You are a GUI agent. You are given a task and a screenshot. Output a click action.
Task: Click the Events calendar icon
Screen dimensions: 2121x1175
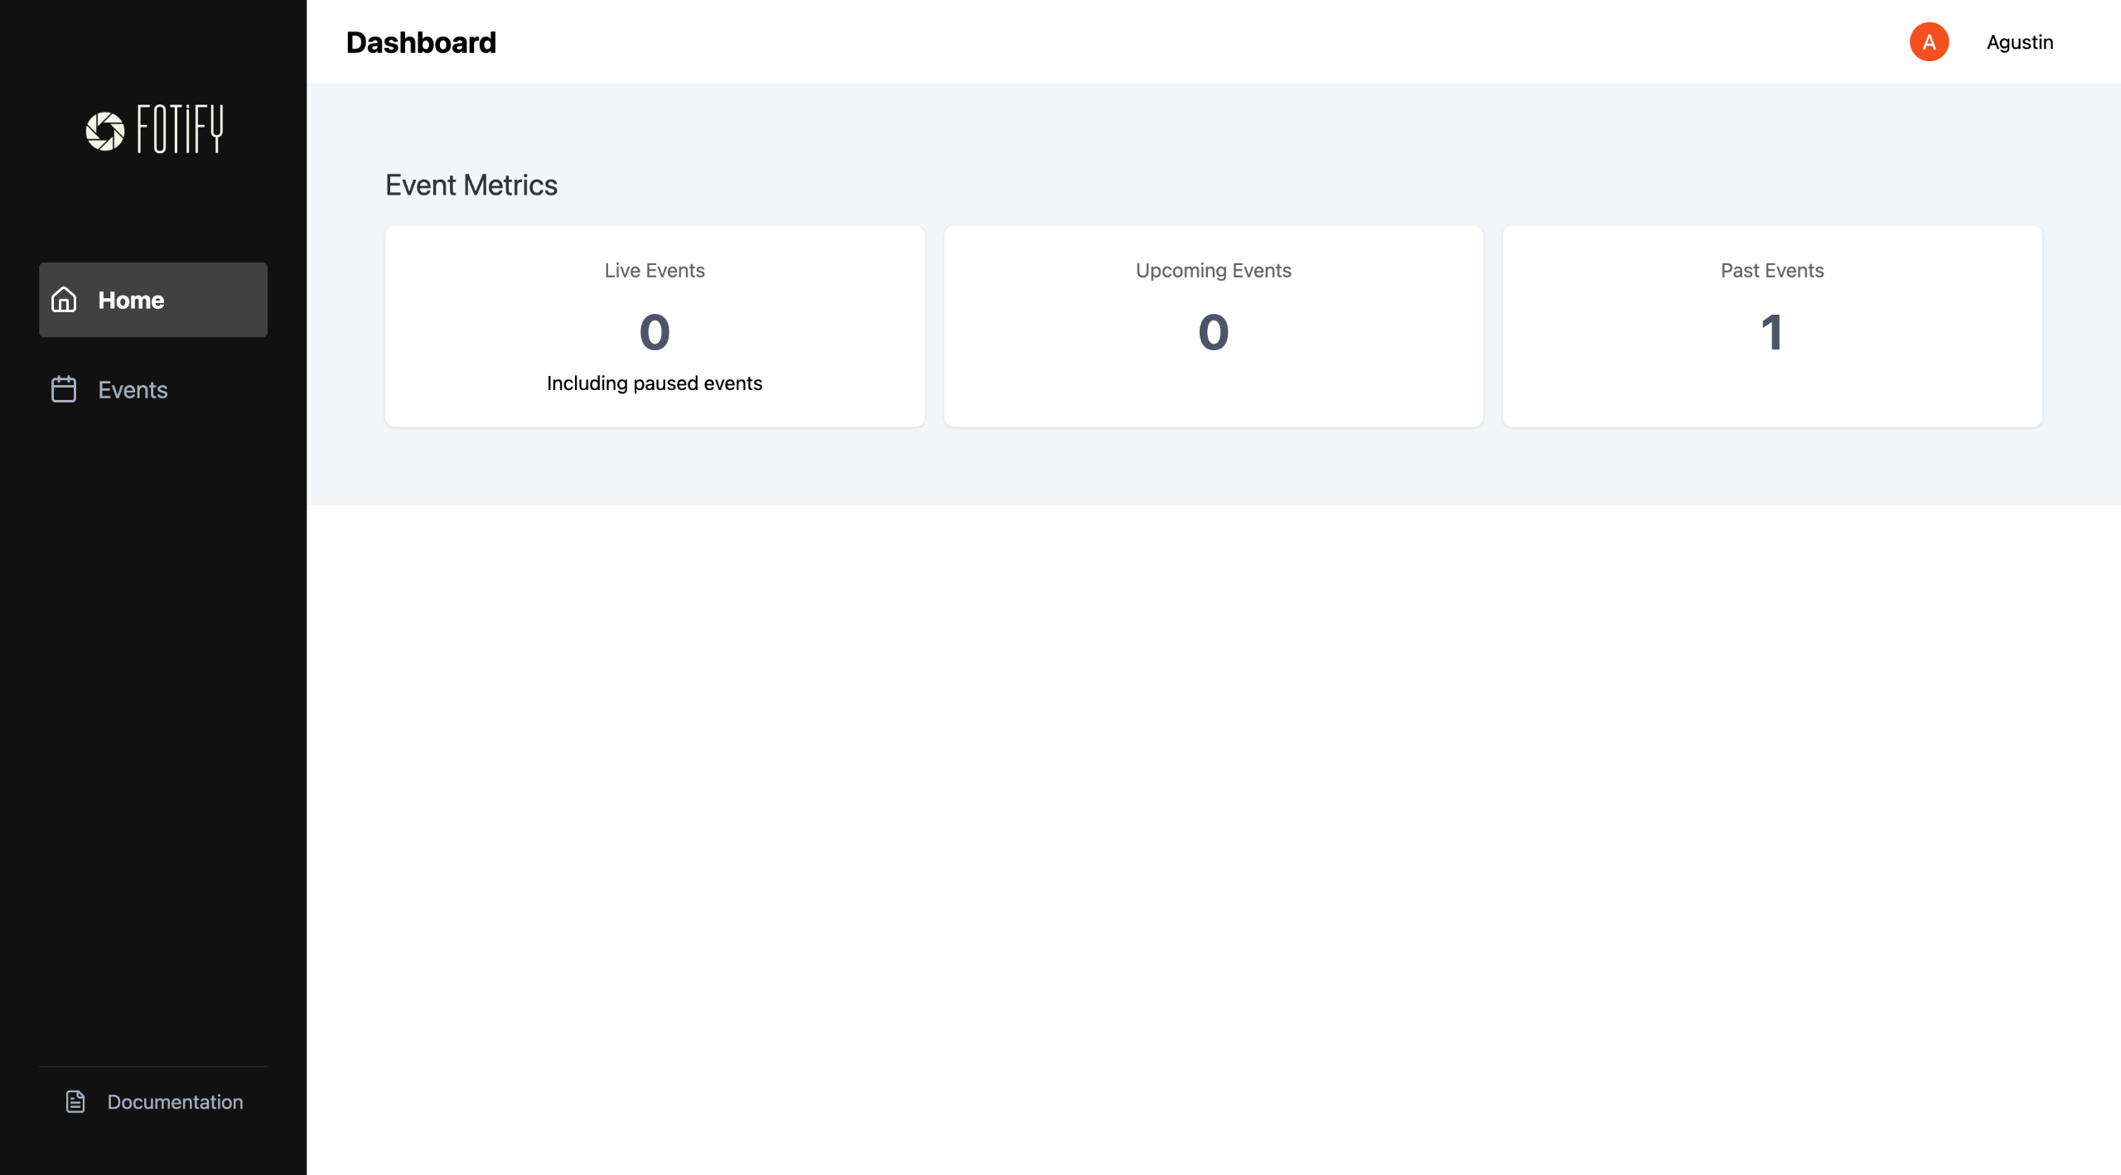[x=64, y=389]
